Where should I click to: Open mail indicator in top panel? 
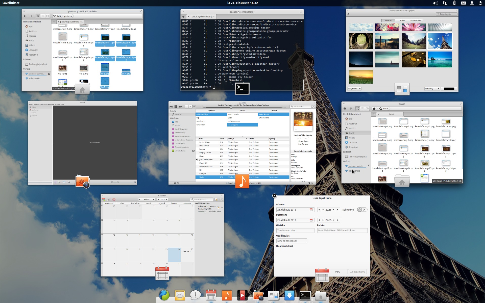coord(463,3)
